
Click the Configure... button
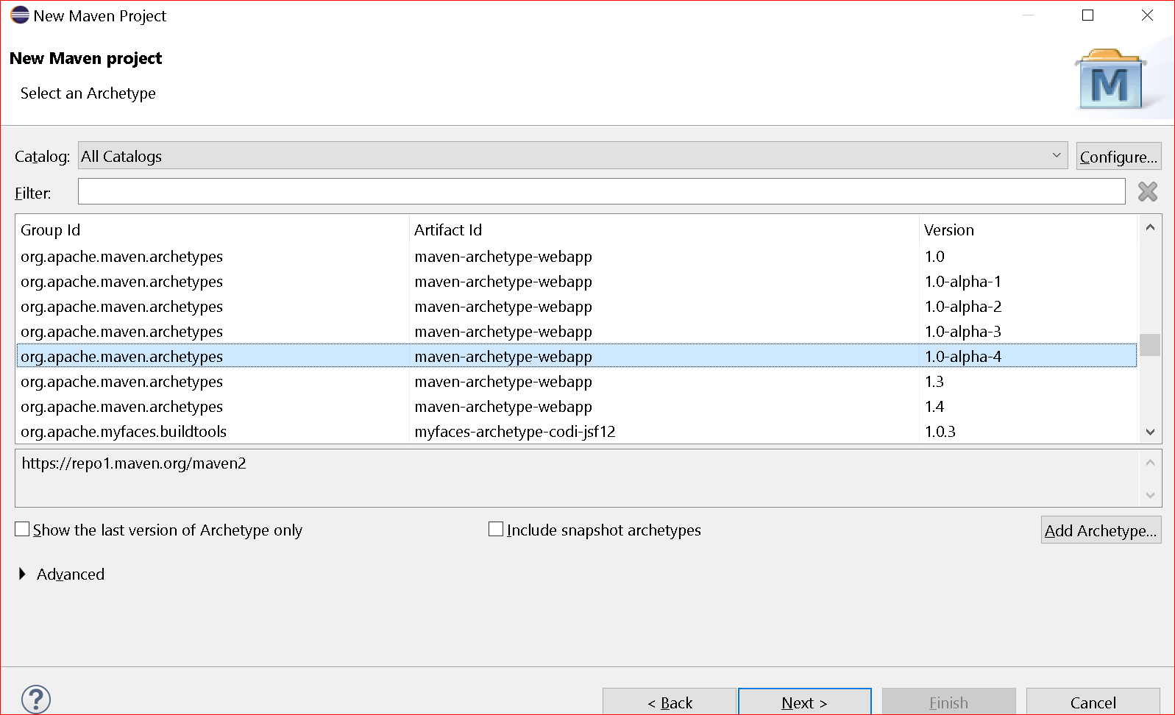pyautogui.click(x=1118, y=157)
